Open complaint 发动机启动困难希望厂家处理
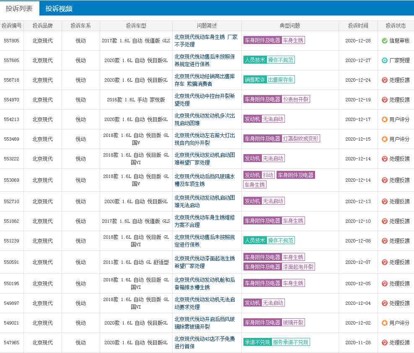 204,159
